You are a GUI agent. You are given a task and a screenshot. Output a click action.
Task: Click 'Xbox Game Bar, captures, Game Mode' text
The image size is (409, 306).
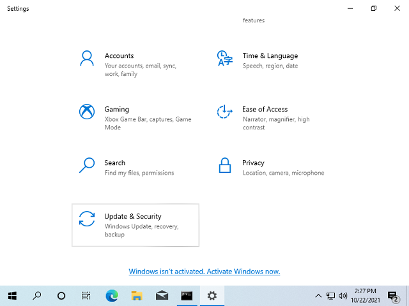[148, 123]
